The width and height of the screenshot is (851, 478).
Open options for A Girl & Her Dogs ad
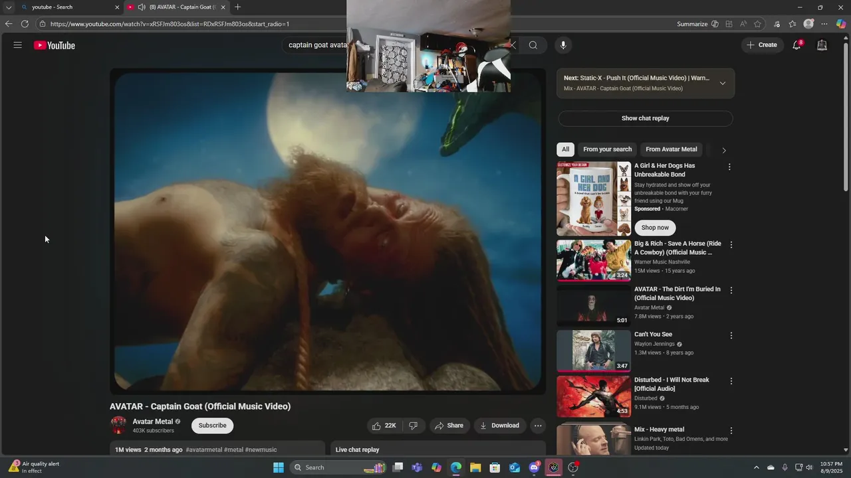pos(729,167)
